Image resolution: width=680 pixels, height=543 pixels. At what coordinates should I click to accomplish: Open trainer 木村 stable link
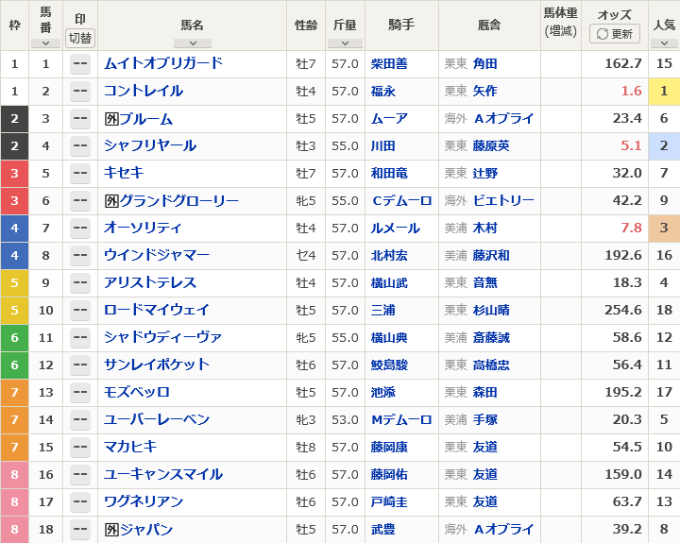coord(484,228)
